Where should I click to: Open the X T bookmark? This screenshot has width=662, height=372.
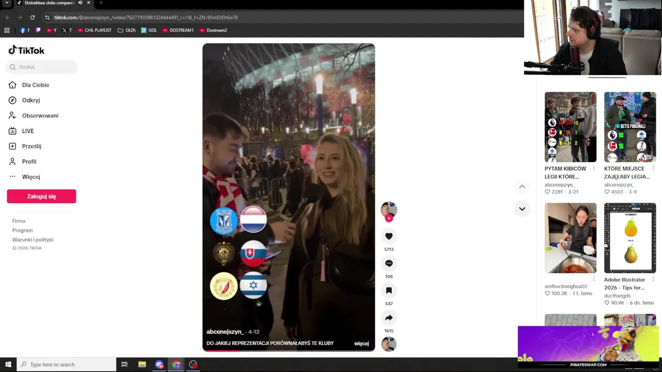pyautogui.click(x=67, y=30)
